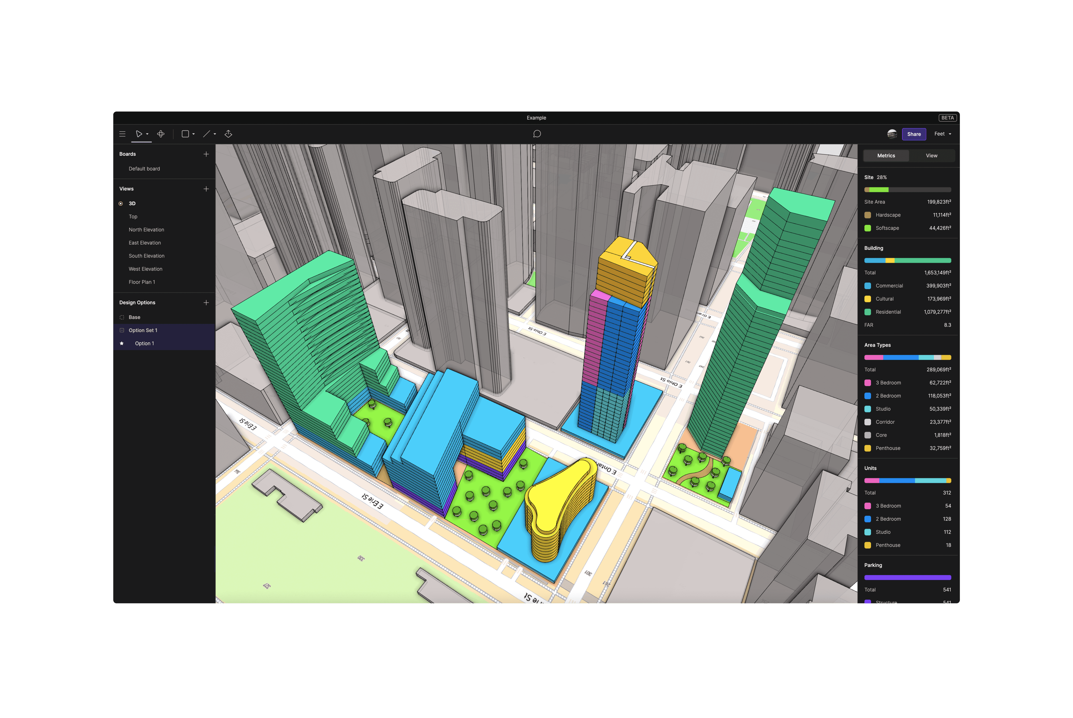Image resolution: width=1073 pixels, height=718 pixels.
Task: Click the star icon next to Option 1
Action: click(122, 343)
